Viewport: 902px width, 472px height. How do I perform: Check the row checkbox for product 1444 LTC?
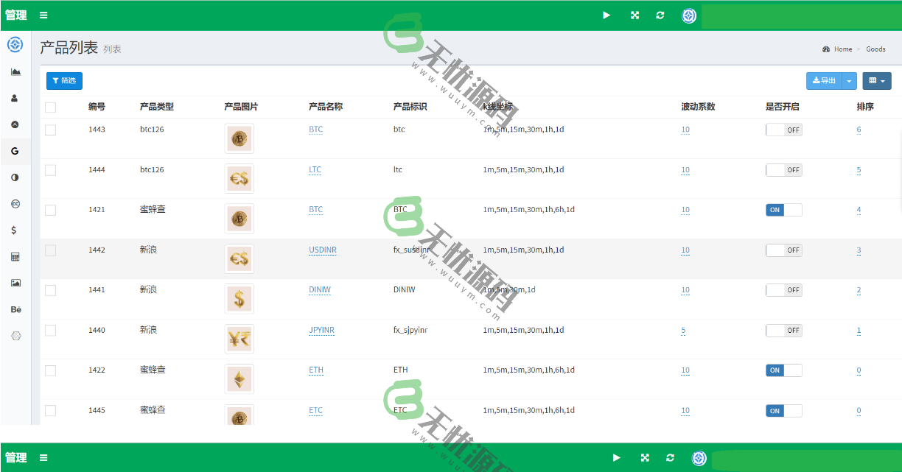50,169
